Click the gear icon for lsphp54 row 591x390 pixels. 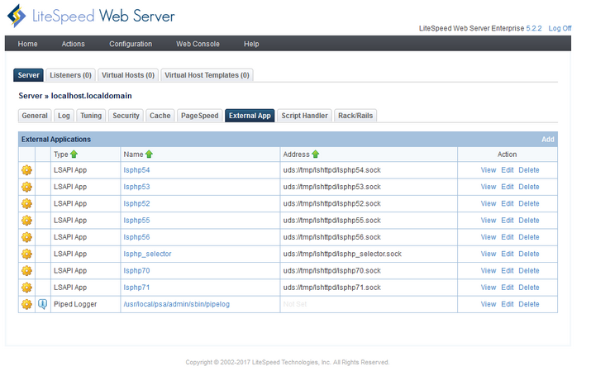coord(26,170)
